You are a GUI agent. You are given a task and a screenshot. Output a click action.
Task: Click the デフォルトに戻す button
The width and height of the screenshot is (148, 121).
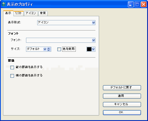click(122, 88)
